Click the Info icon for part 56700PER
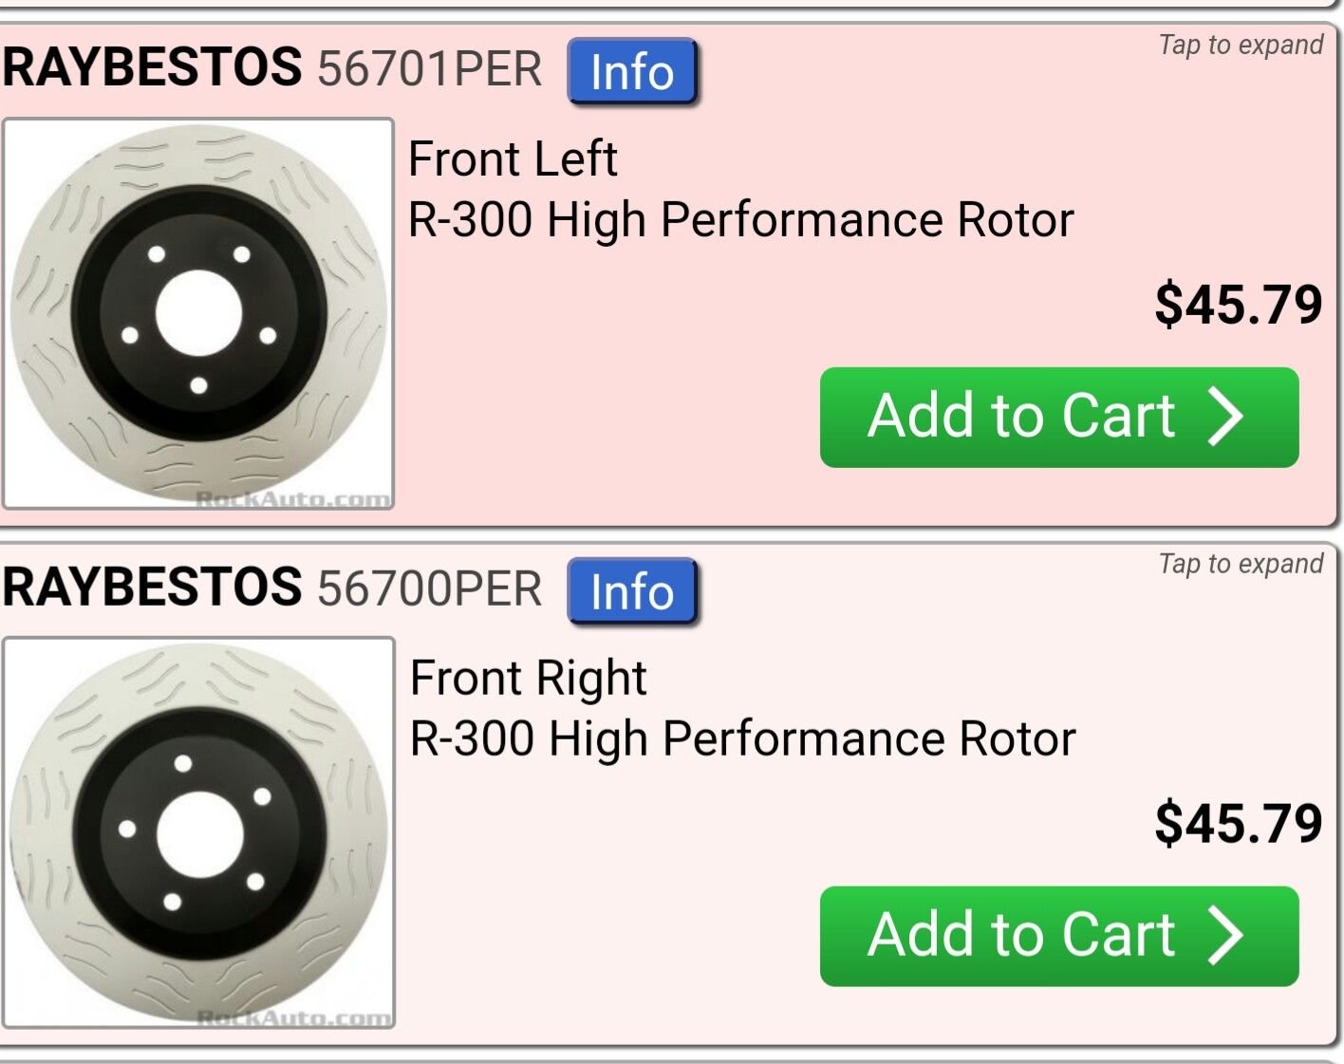The height and width of the screenshot is (1064, 1344). click(x=632, y=592)
